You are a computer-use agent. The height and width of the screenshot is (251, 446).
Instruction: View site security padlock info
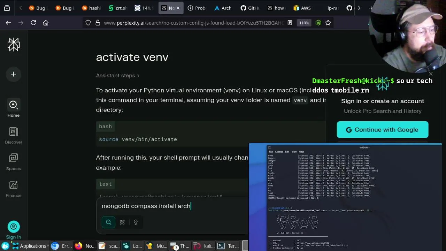click(98, 23)
